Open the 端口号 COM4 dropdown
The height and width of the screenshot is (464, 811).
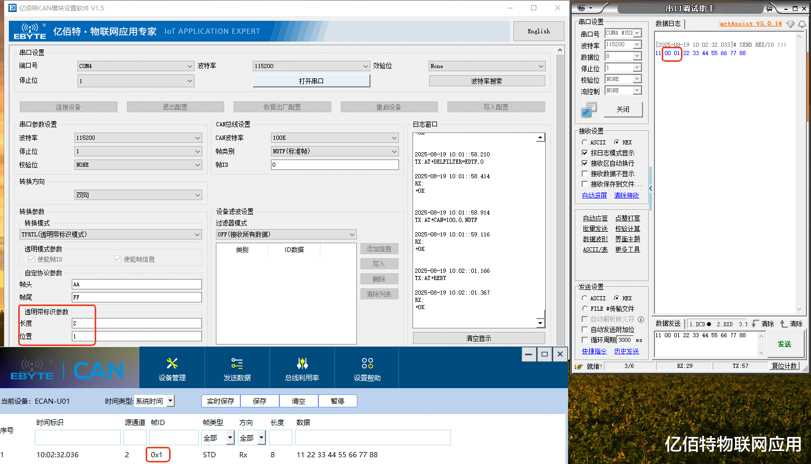(136, 66)
